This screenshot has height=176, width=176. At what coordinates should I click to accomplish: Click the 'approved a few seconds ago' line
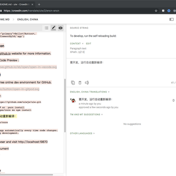(x=98, y=107)
